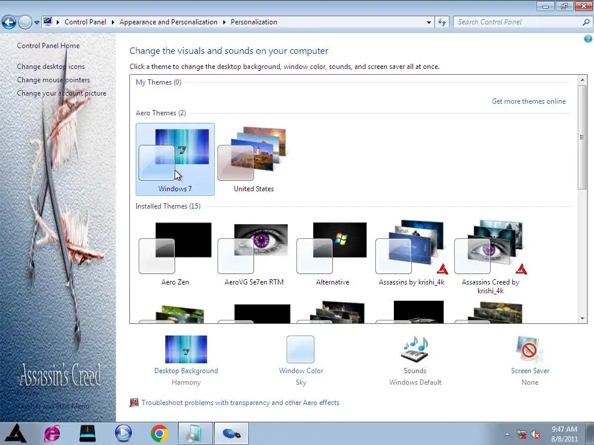Click the Aero Themes (2) heading
Viewport: 594px width, 445px height.
coord(161,113)
